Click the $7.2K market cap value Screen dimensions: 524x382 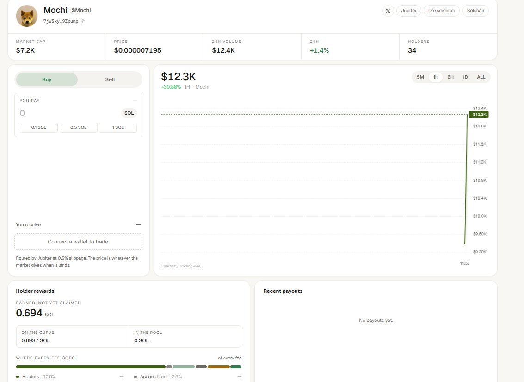pos(25,50)
